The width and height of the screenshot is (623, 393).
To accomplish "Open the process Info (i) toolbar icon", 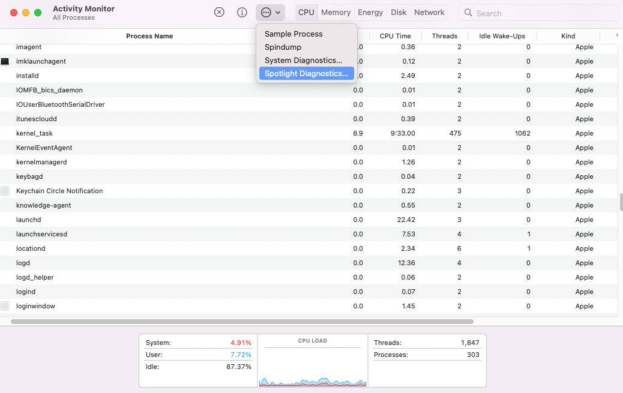I will (x=242, y=13).
